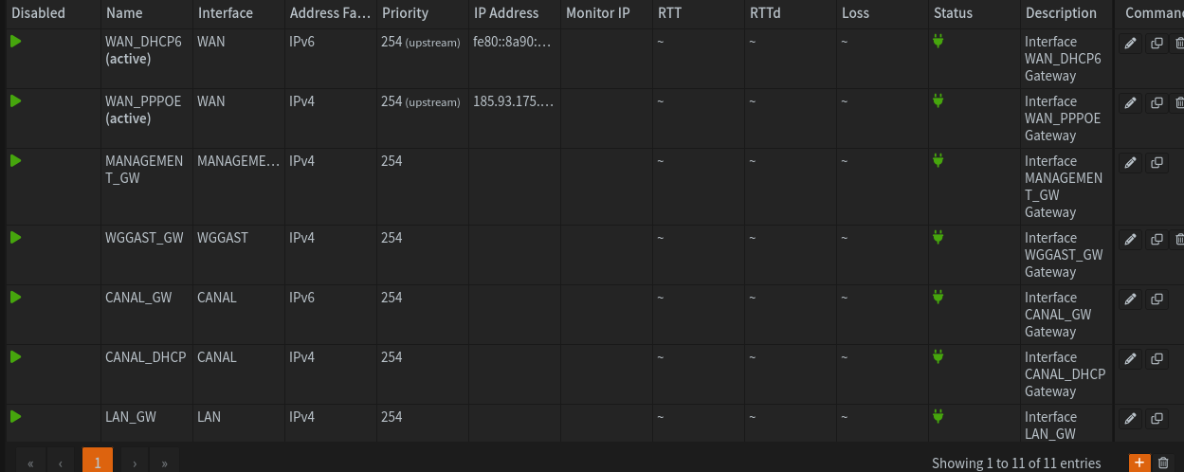Screen dimensions: 1184x472
Task: Clone the CANAL_DHCP gateway entry
Action: (1157, 359)
